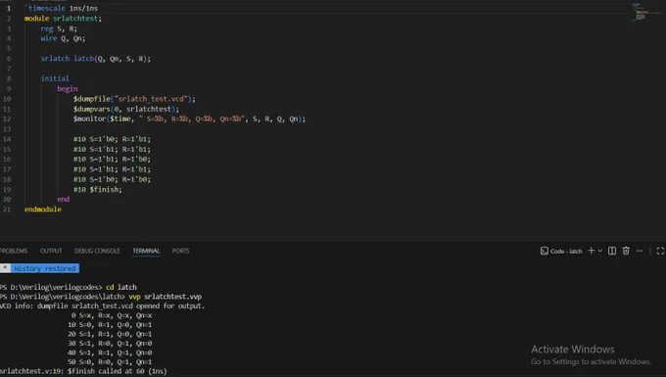Open the DEBUG CONSOLE tab

97,251
